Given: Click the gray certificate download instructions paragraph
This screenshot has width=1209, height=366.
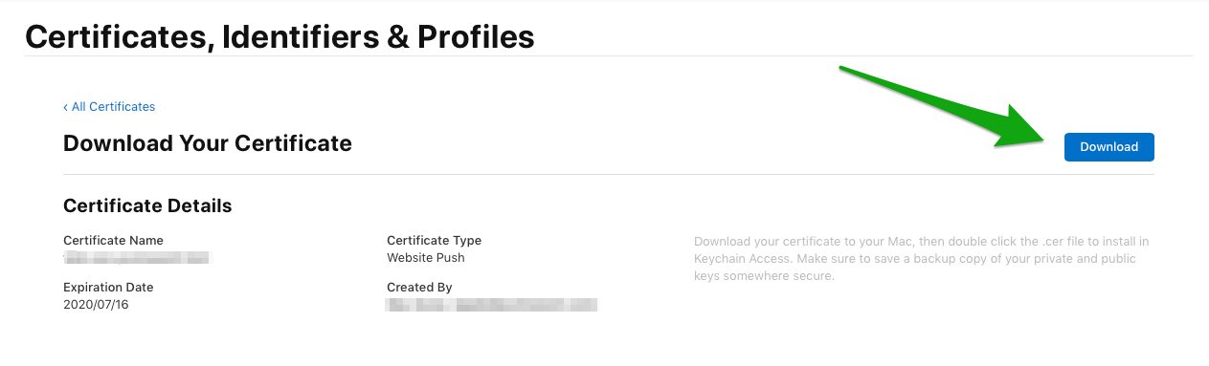Looking at the screenshot, I should coord(922,259).
